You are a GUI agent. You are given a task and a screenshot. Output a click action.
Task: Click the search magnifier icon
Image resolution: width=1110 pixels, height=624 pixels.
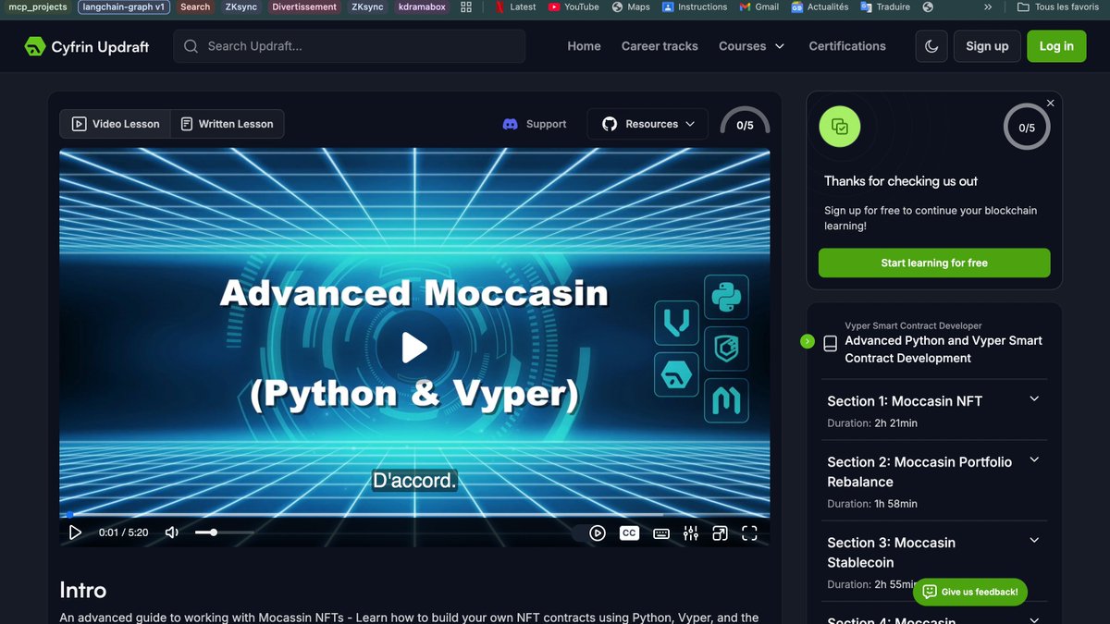191,46
